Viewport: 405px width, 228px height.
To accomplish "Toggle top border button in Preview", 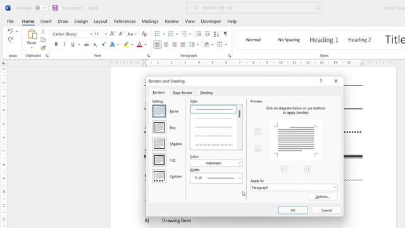I will click(258, 131).
